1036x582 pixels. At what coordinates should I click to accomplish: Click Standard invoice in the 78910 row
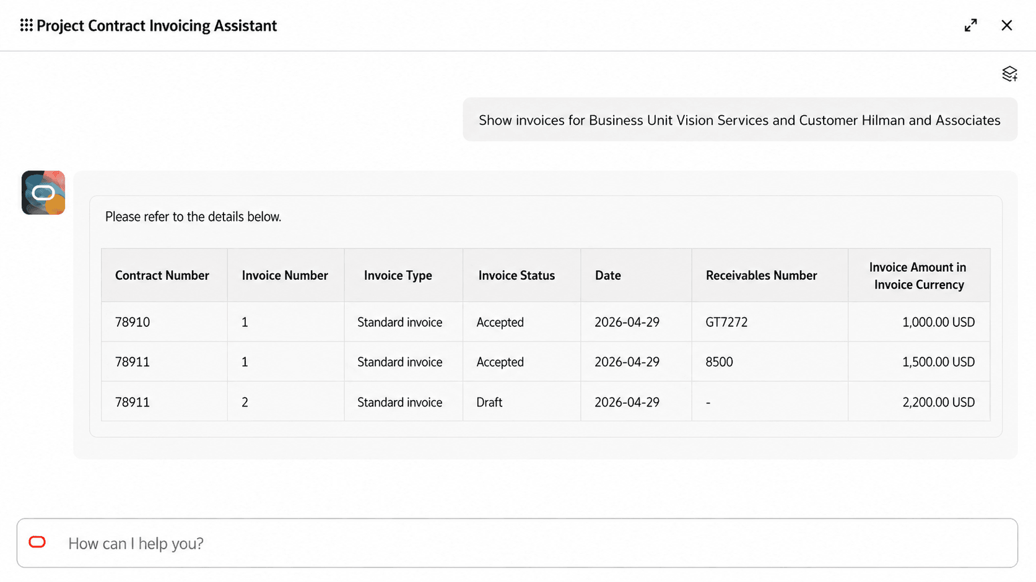(399, 322)
